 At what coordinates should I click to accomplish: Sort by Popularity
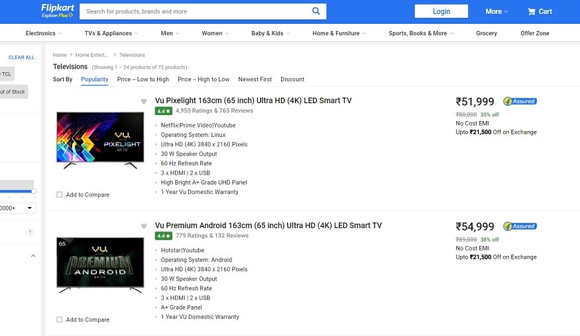point(95,79)
